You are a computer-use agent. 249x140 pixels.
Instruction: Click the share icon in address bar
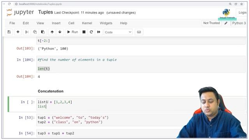(x=236, y=4)
